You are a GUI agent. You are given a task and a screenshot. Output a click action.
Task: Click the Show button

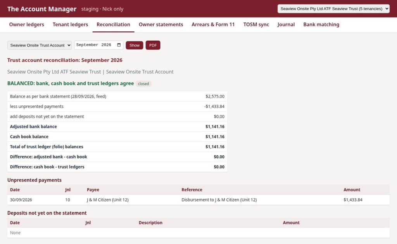point(135,45)
